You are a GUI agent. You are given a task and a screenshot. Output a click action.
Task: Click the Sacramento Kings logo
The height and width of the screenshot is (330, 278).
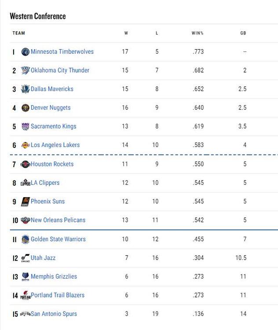(x=26, y=127)
